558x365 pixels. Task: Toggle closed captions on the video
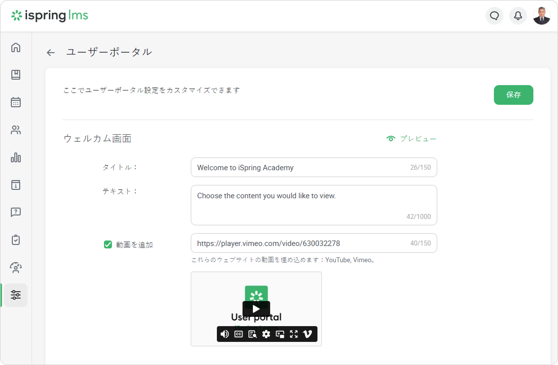(239, 334)
